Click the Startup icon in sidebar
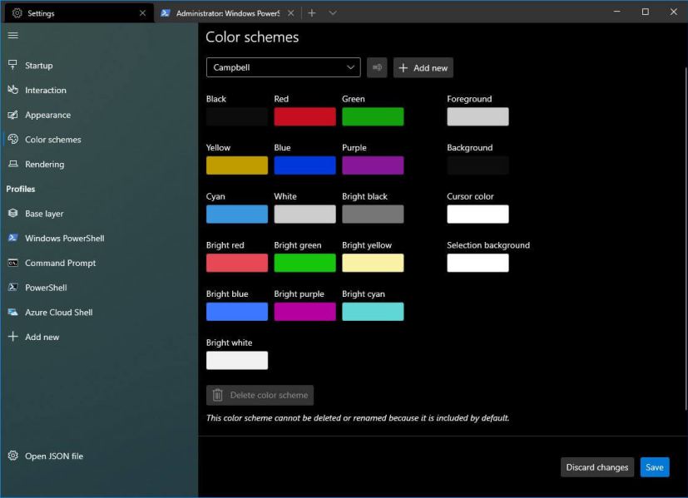Image resolution: width=688 pixels, height=498 pixels. [12, 65]
